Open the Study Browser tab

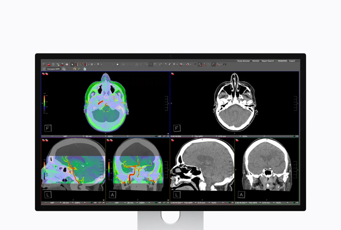[x=243, y=61]
